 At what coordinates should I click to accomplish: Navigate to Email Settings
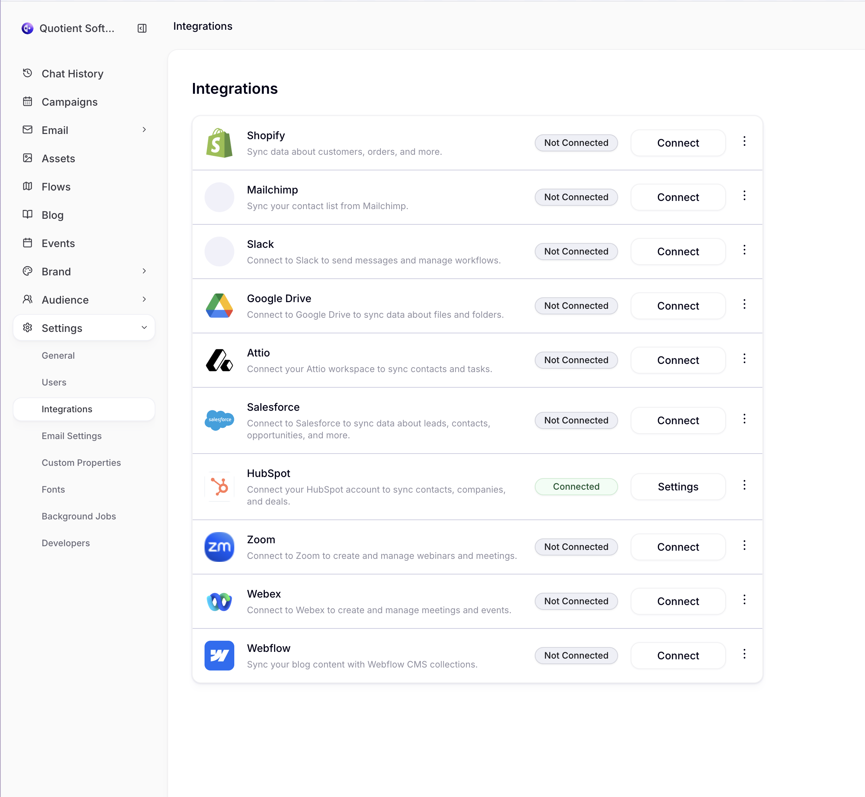[72, 436]
